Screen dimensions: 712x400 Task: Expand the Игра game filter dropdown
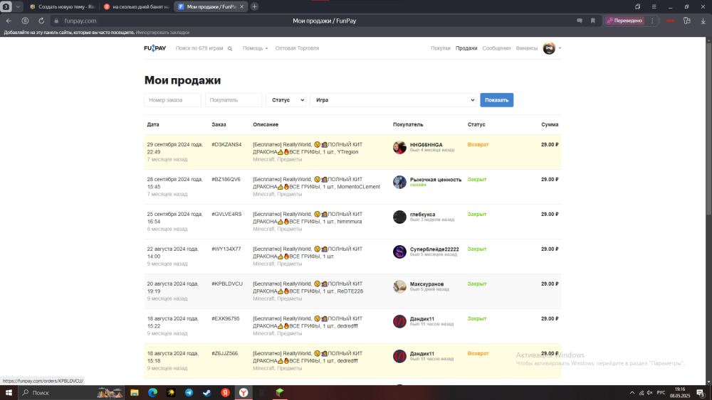(393, 100)
